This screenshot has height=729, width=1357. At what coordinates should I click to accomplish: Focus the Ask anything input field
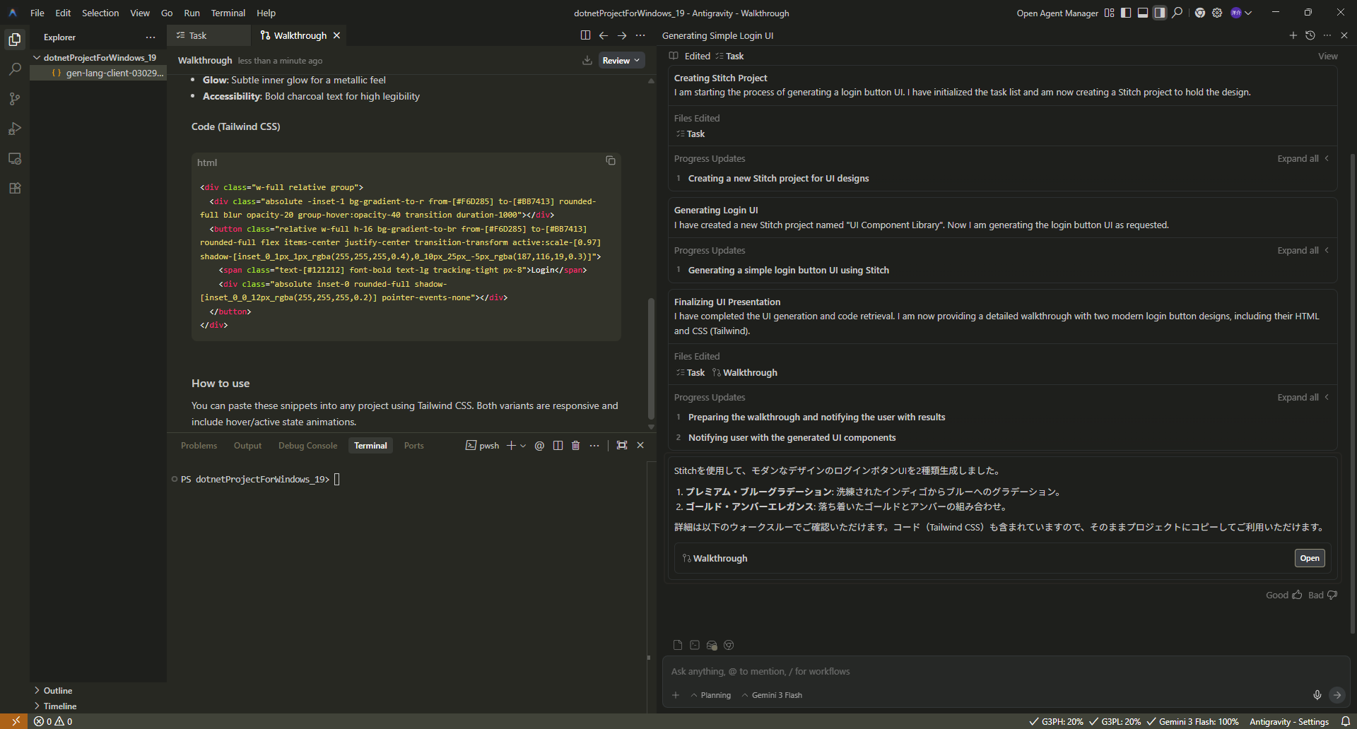[x=989, y=672]
